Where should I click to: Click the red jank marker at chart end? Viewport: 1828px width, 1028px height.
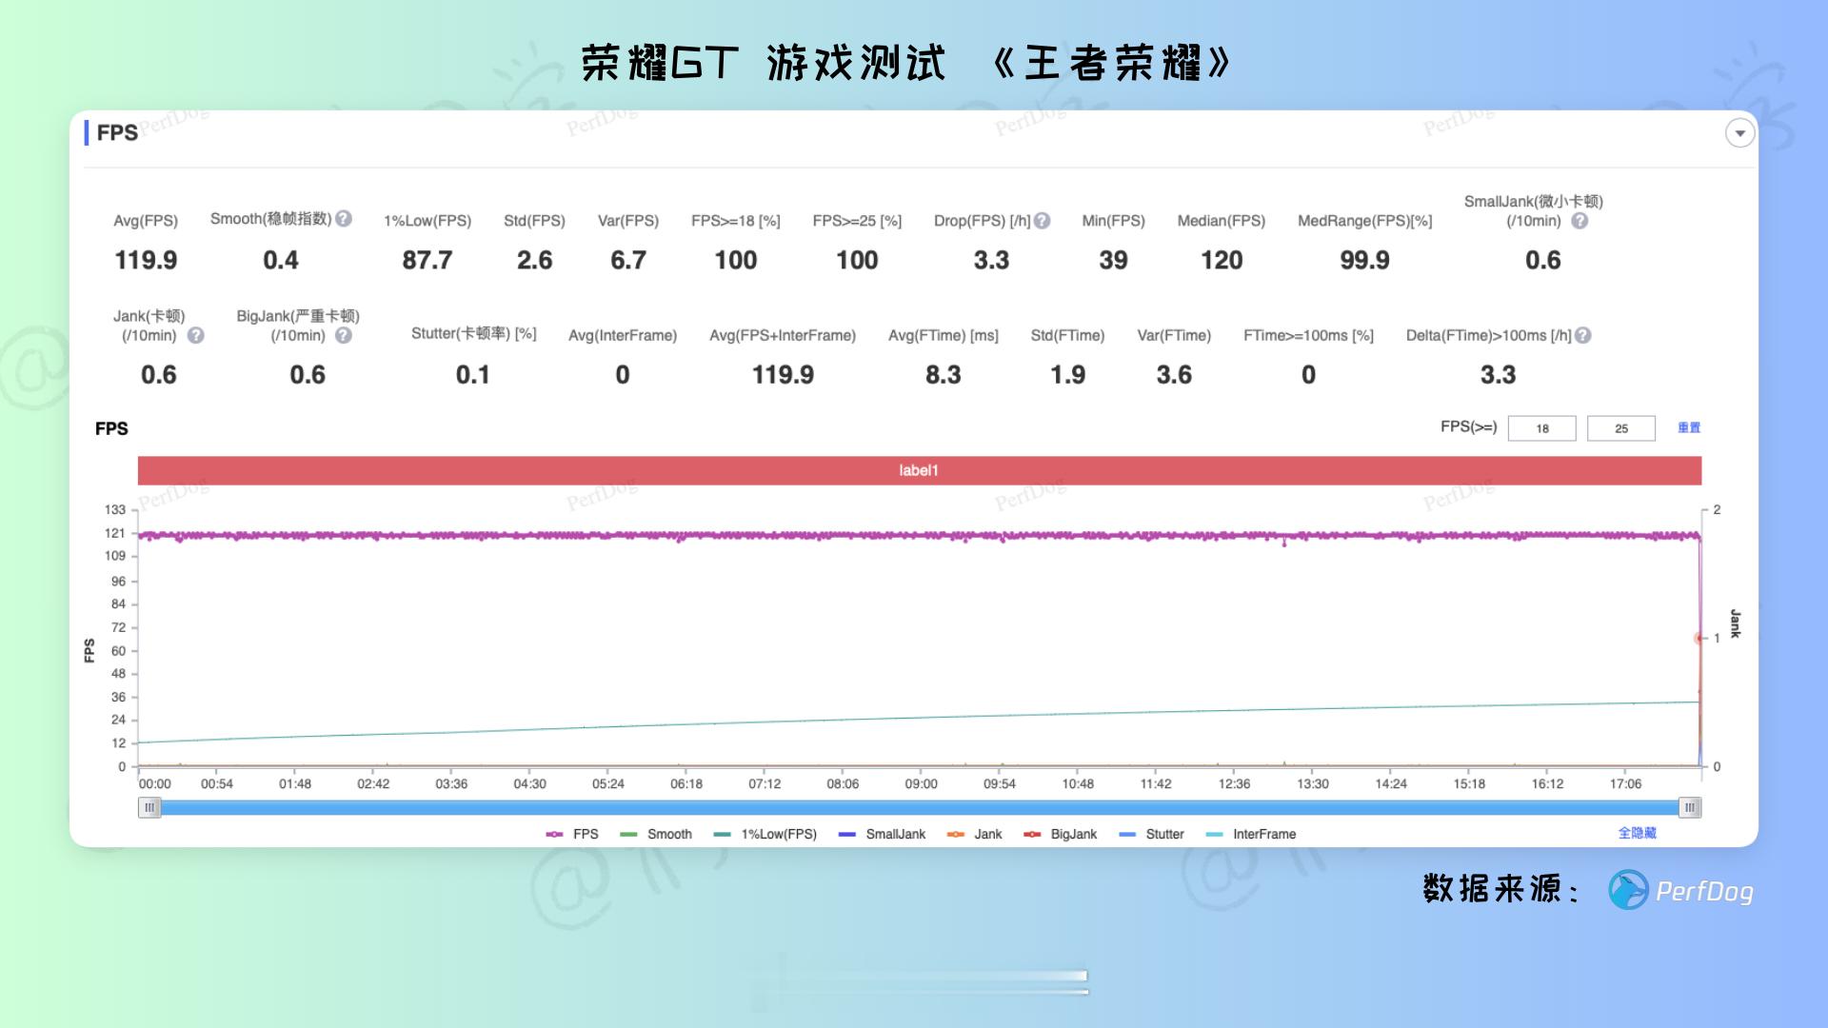1699,638
